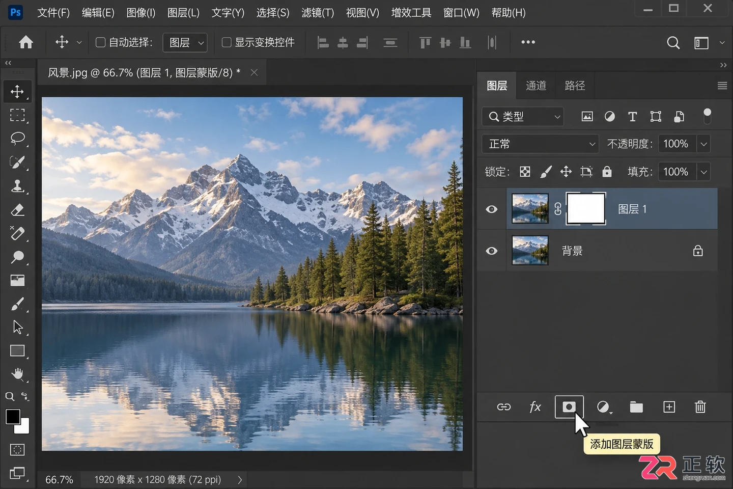Image resolution: width=733 pixels, height=489 pixels.
Task: Open the search magnifier icon
Action: click(673, 43)
